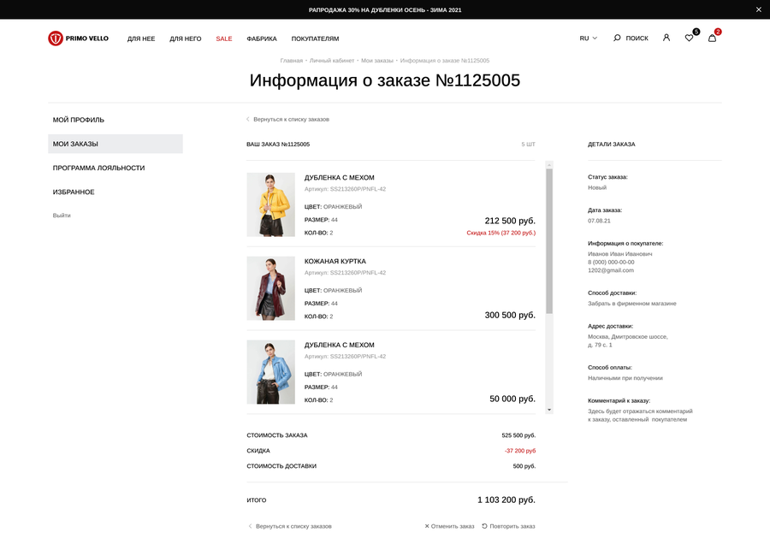
Task: Click the phone 8 (000) 000-00-00
Action: coord(611,263)
